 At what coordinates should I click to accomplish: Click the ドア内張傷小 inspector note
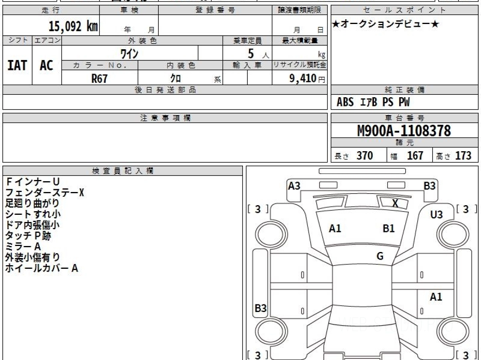pos(32,225)
